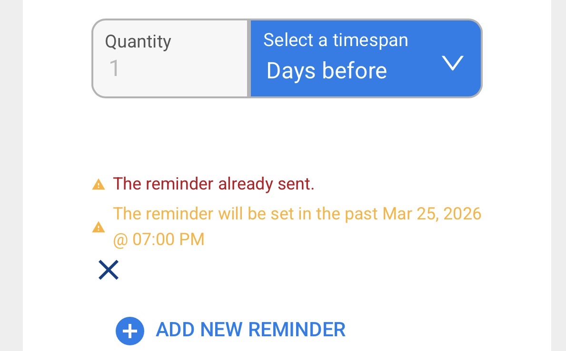Click the blue X remove reminder icon

pyautogui.click(x=108, y=270)
